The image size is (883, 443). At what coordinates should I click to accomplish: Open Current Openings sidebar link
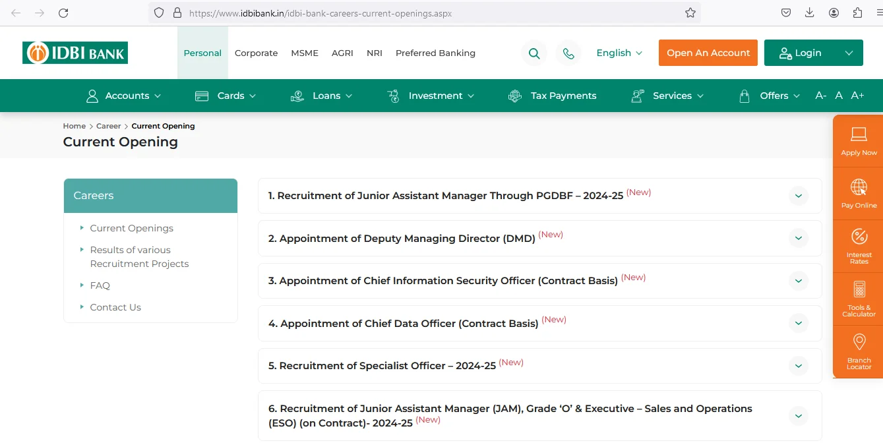(x=132, y=228)
